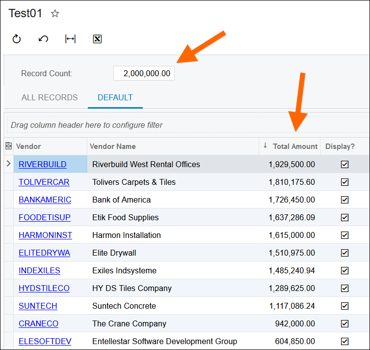Sort by the Vendor Name column header

pos(114,146)
